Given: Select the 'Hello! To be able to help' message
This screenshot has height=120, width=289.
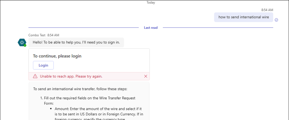Looking at the screenshot, I should click(x=76, y=42).
